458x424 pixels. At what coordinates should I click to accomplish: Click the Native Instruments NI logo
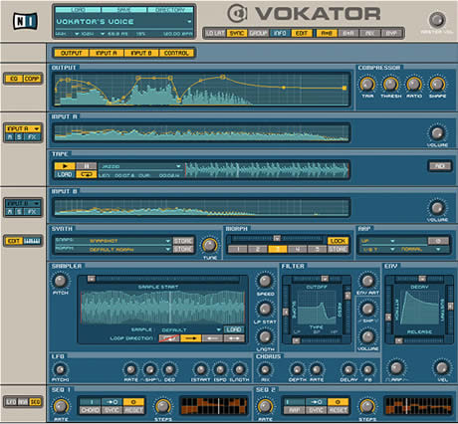25,21
